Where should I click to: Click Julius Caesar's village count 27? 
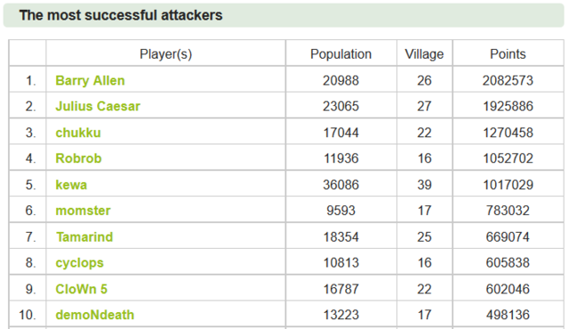point(424,106)
